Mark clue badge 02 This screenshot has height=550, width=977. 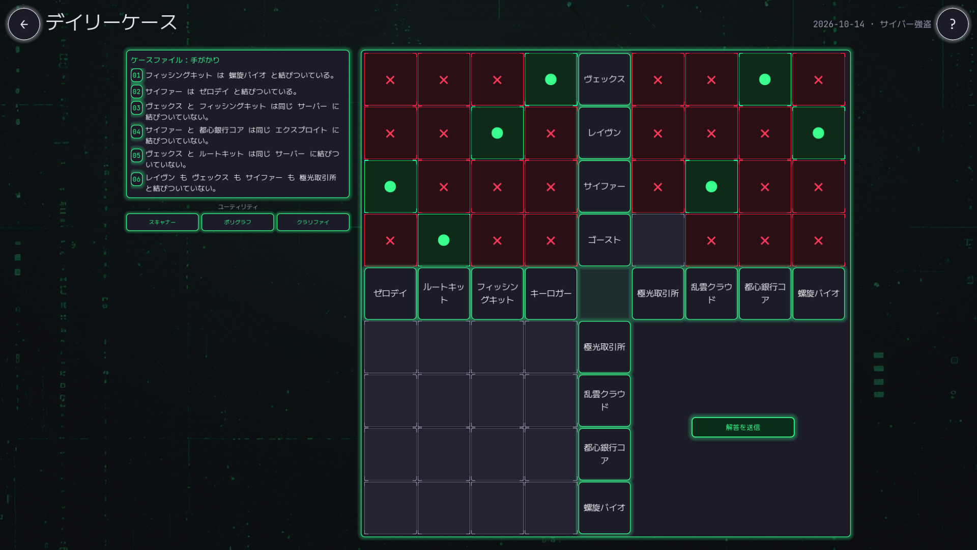136,92
